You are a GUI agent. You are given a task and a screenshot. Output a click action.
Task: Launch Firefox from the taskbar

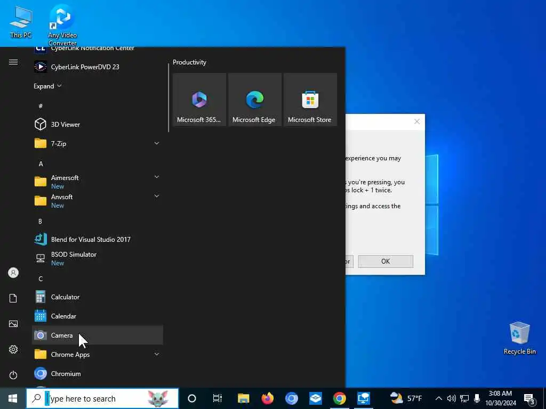tap(268, 398)
